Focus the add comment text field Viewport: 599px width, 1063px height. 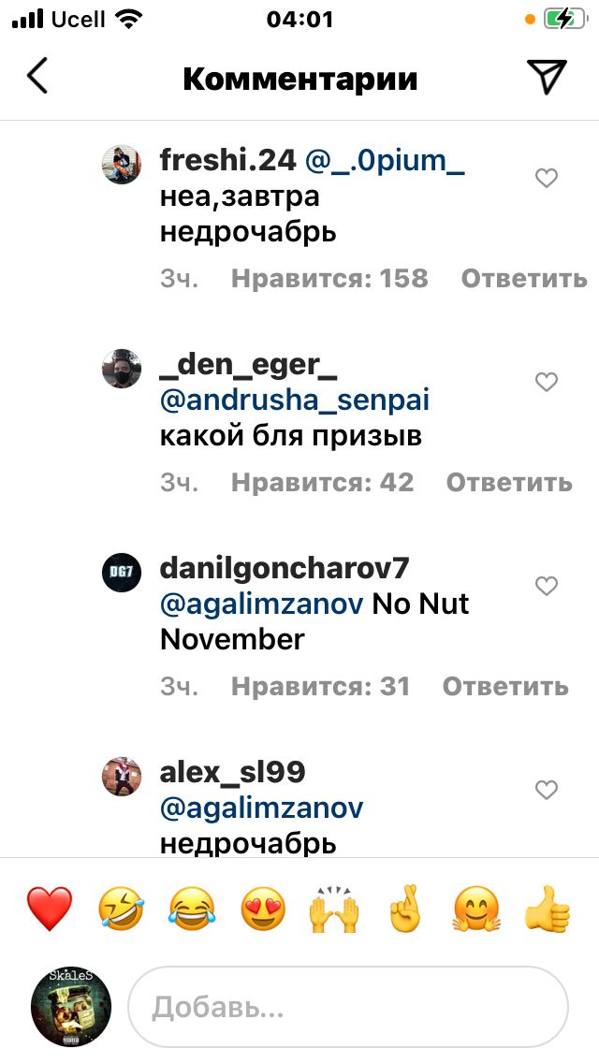coord(348,1007)
